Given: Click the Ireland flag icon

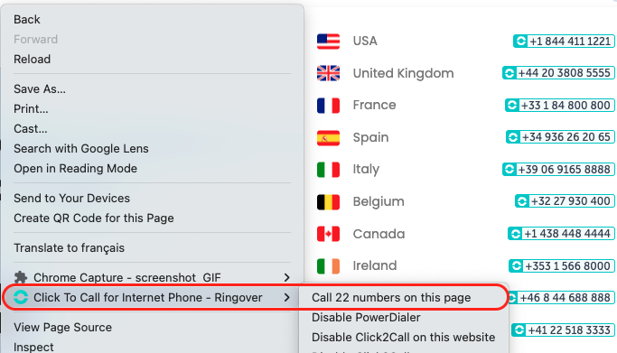Looking at the screenshot, I should tap(328, 266).
